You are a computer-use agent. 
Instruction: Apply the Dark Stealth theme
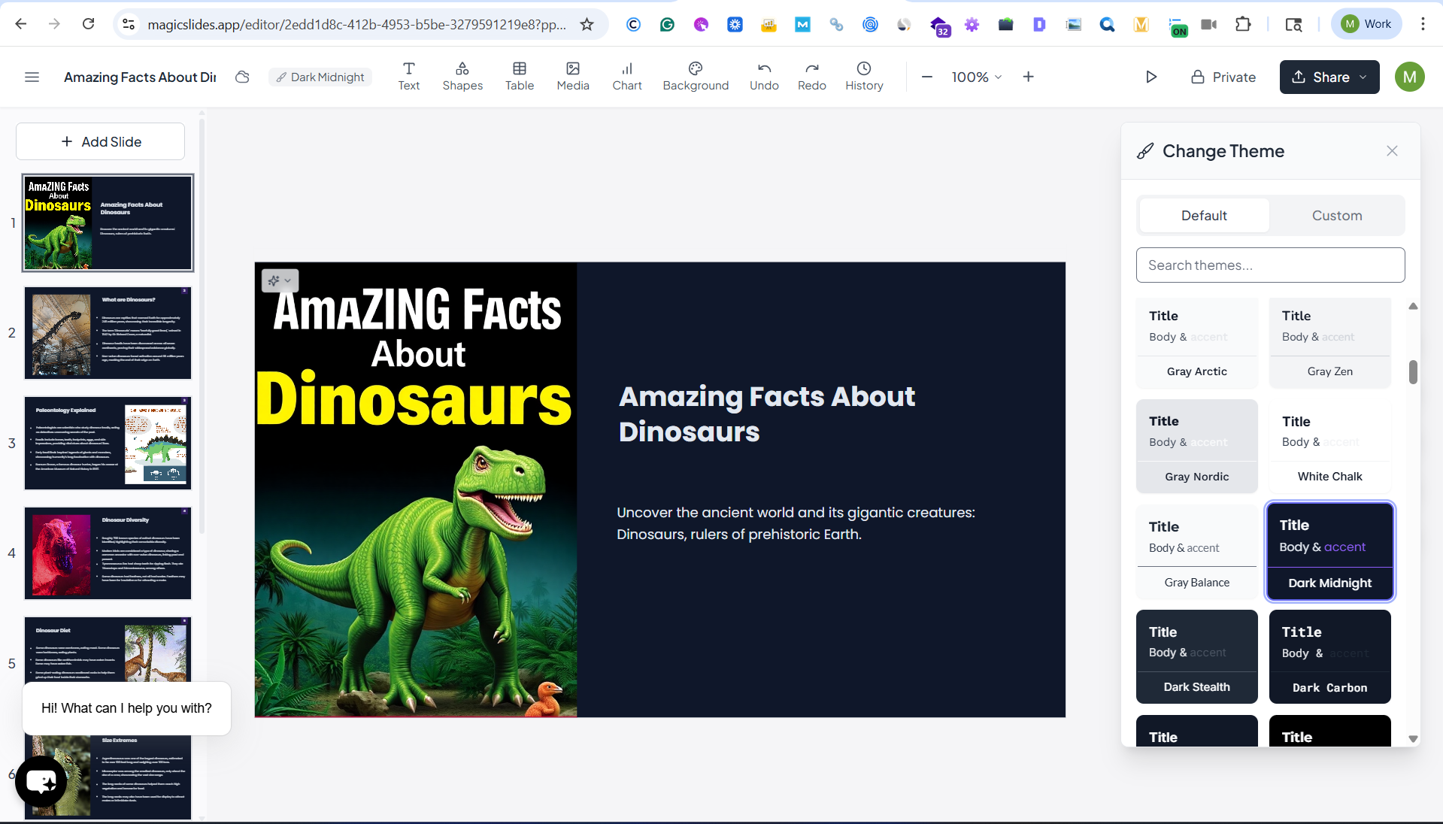[1196, 656]
